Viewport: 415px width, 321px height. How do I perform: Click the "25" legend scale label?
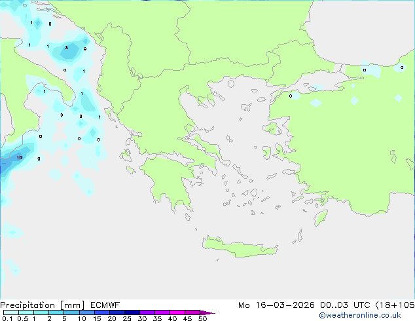(127, 318)
